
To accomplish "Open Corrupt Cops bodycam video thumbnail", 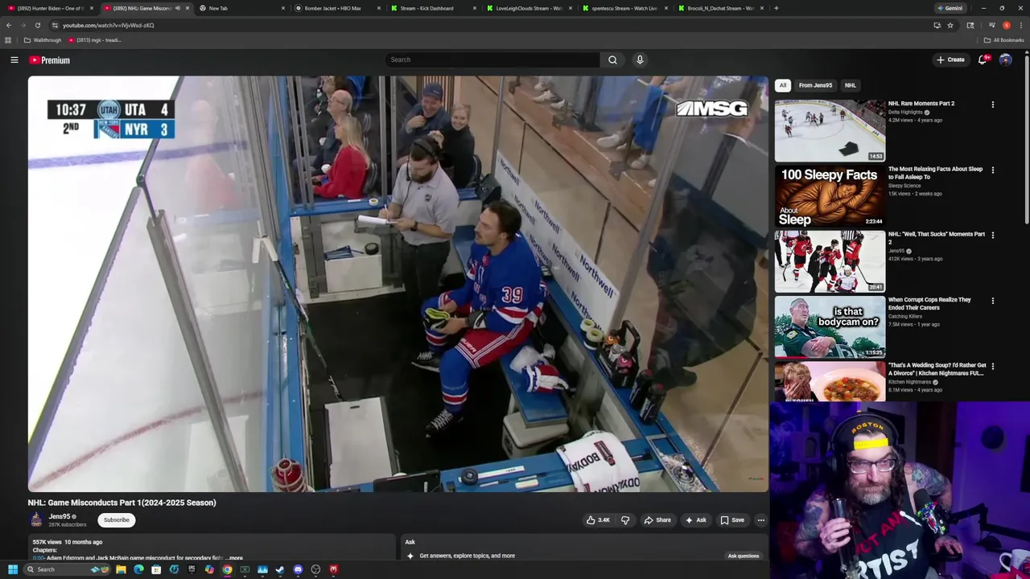I will (830, 326).
